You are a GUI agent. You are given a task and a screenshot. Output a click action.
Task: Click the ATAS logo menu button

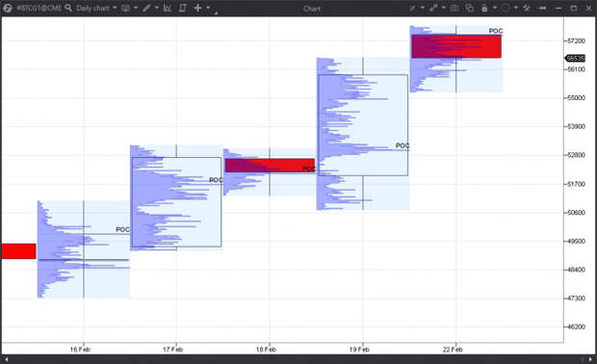(8, 8)
